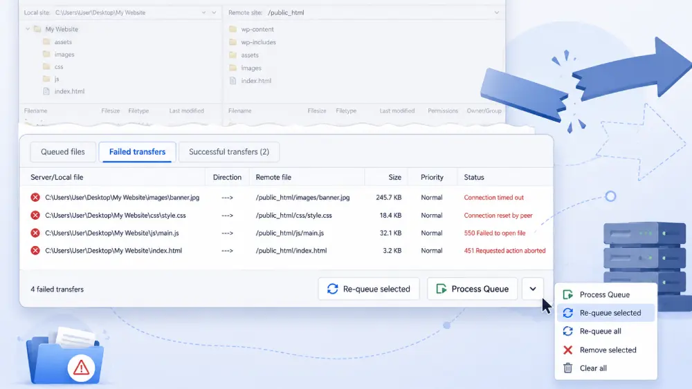This screenshot has width=692, height=389.
Task: Choose Process Queue from the dropdown menu
Action: pos(605,295)
